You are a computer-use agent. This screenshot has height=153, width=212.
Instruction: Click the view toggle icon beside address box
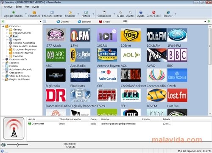(x=45, y=22)
